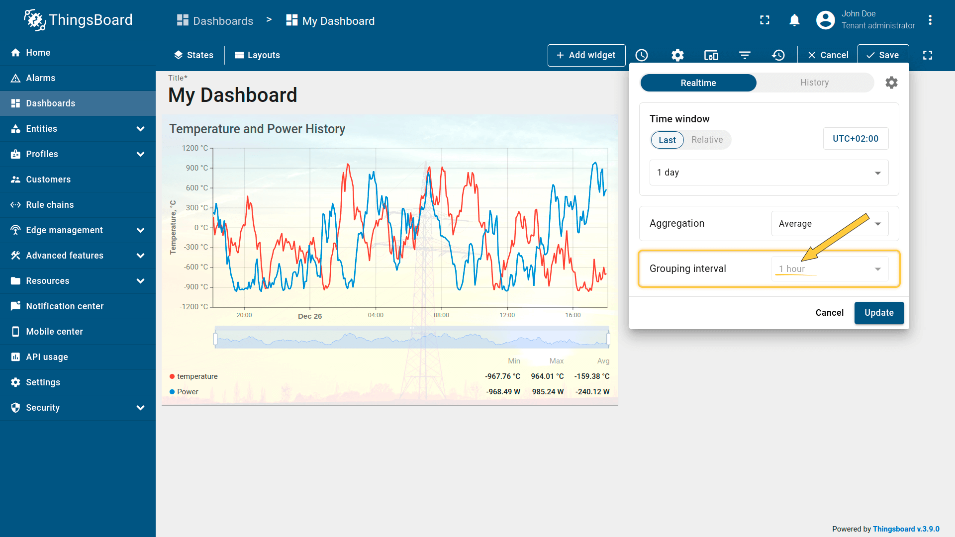955x537 pixels.
Task: Open manage entity aliases icon
Action: click(x=711, y=55)
